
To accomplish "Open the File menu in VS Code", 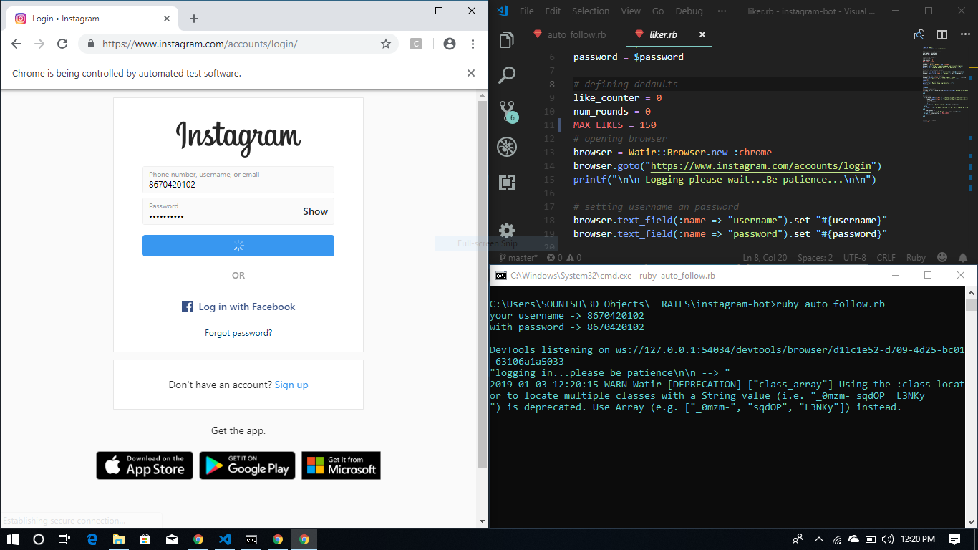I will pyautogui.click(x=527, y=11).
